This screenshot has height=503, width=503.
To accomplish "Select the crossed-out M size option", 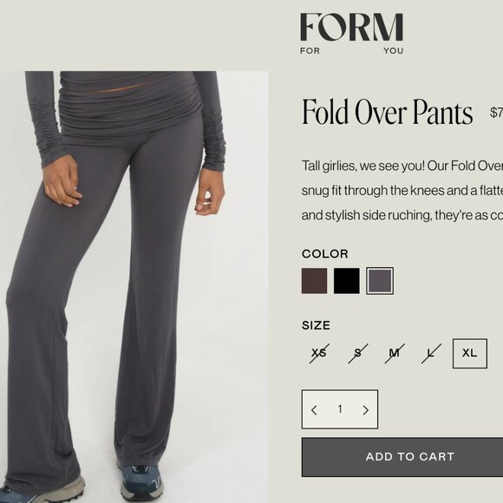I will pos(395,353).
